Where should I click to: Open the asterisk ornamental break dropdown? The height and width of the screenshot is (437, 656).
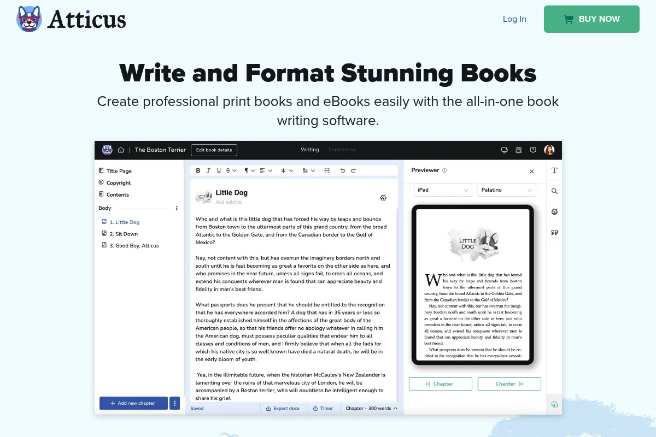point(287,170)
